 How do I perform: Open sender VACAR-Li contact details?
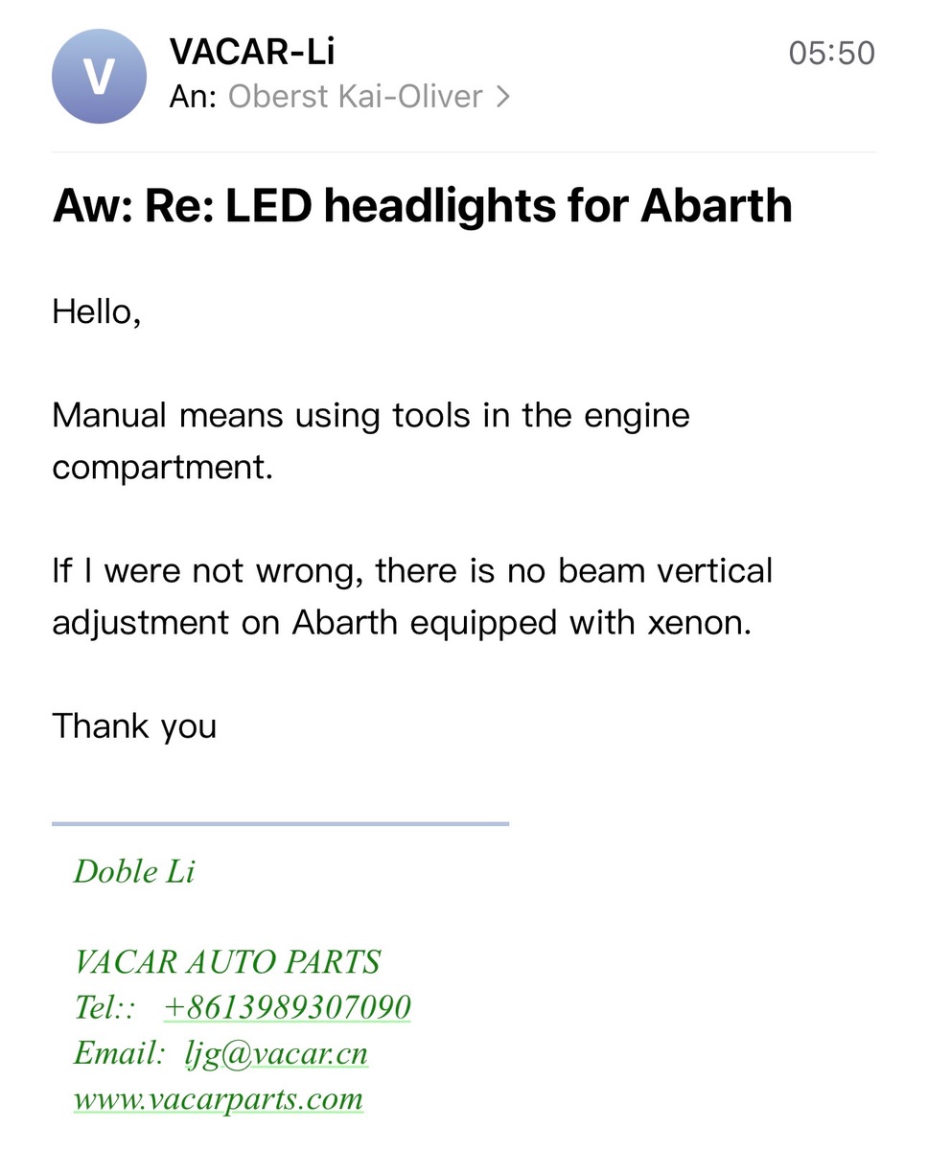(x=252, y=52)
